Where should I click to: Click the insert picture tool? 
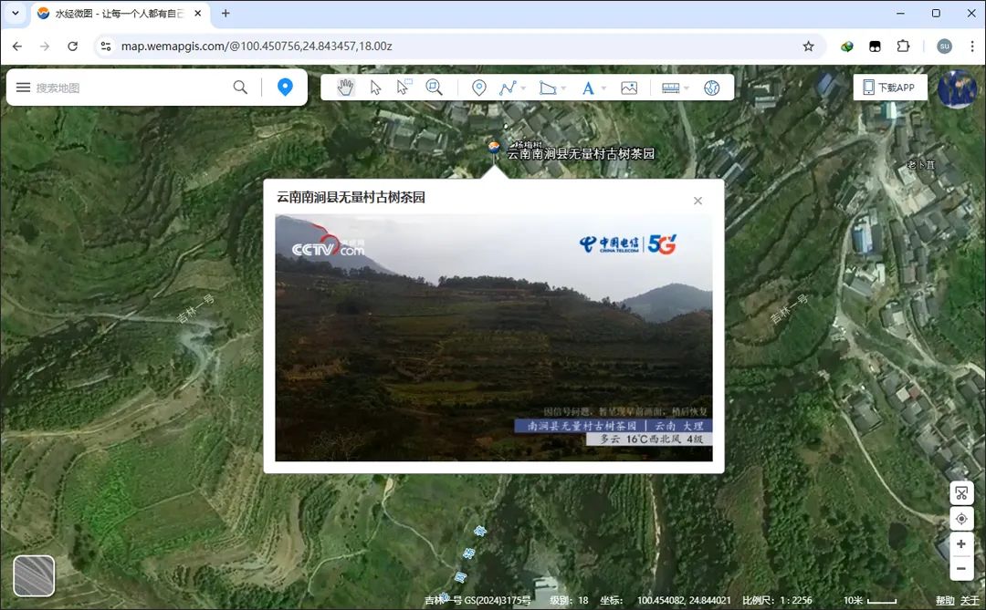click(x=629, y=88)
